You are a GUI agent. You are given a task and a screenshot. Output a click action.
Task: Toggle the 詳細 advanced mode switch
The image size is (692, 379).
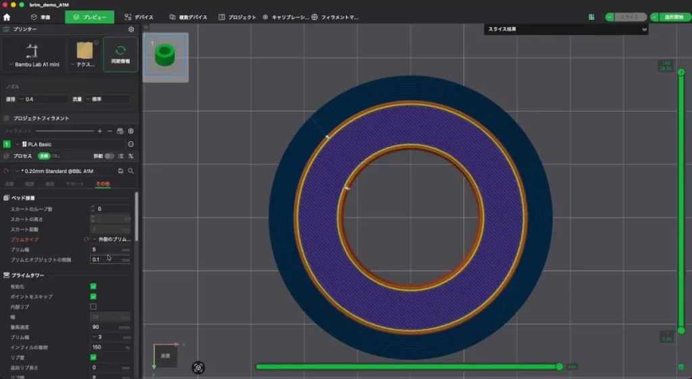(109, 156)
